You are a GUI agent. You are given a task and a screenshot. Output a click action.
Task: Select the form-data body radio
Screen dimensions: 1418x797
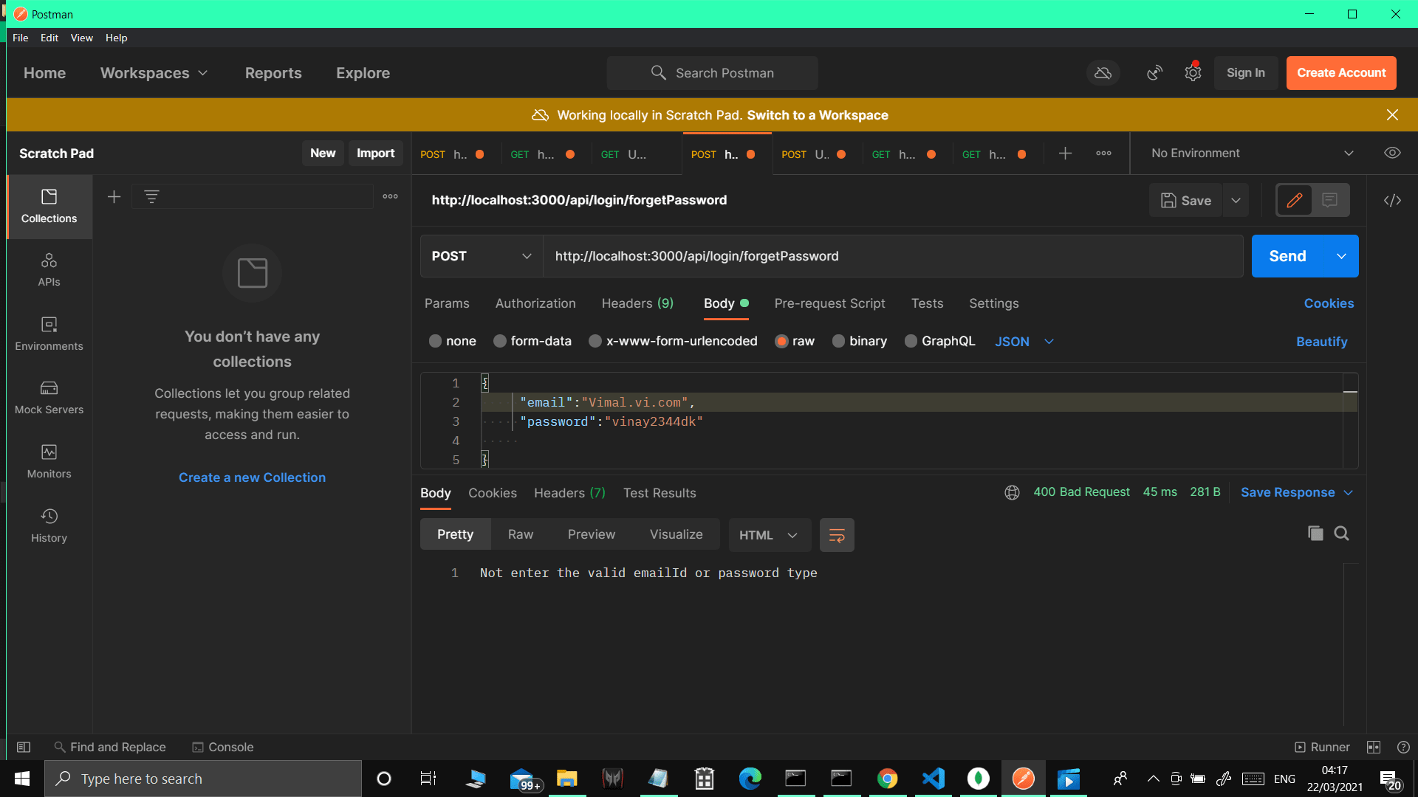500,341
